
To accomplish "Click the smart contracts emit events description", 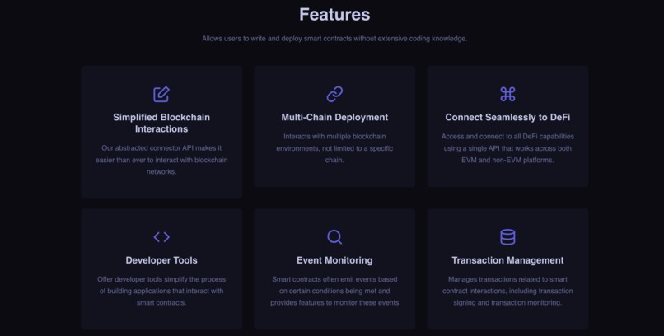I will (x=334, y=291).
